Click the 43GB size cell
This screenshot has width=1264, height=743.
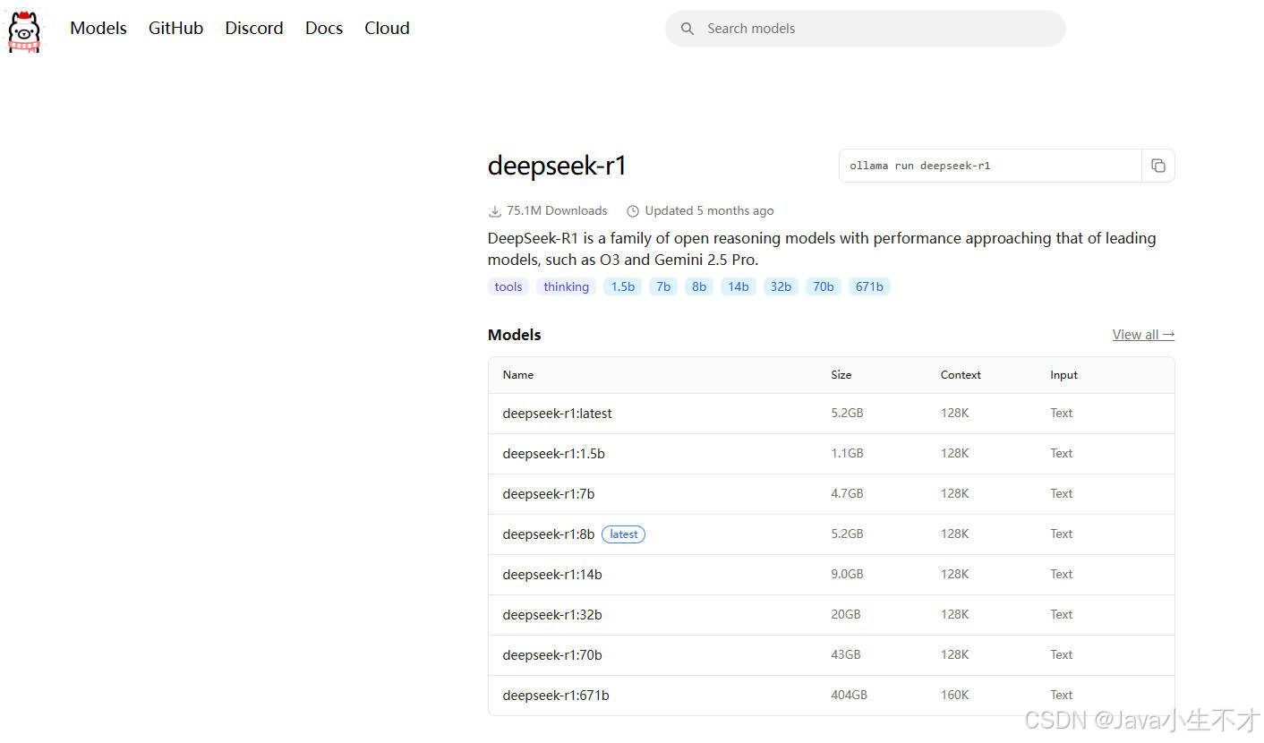[845, 655]
